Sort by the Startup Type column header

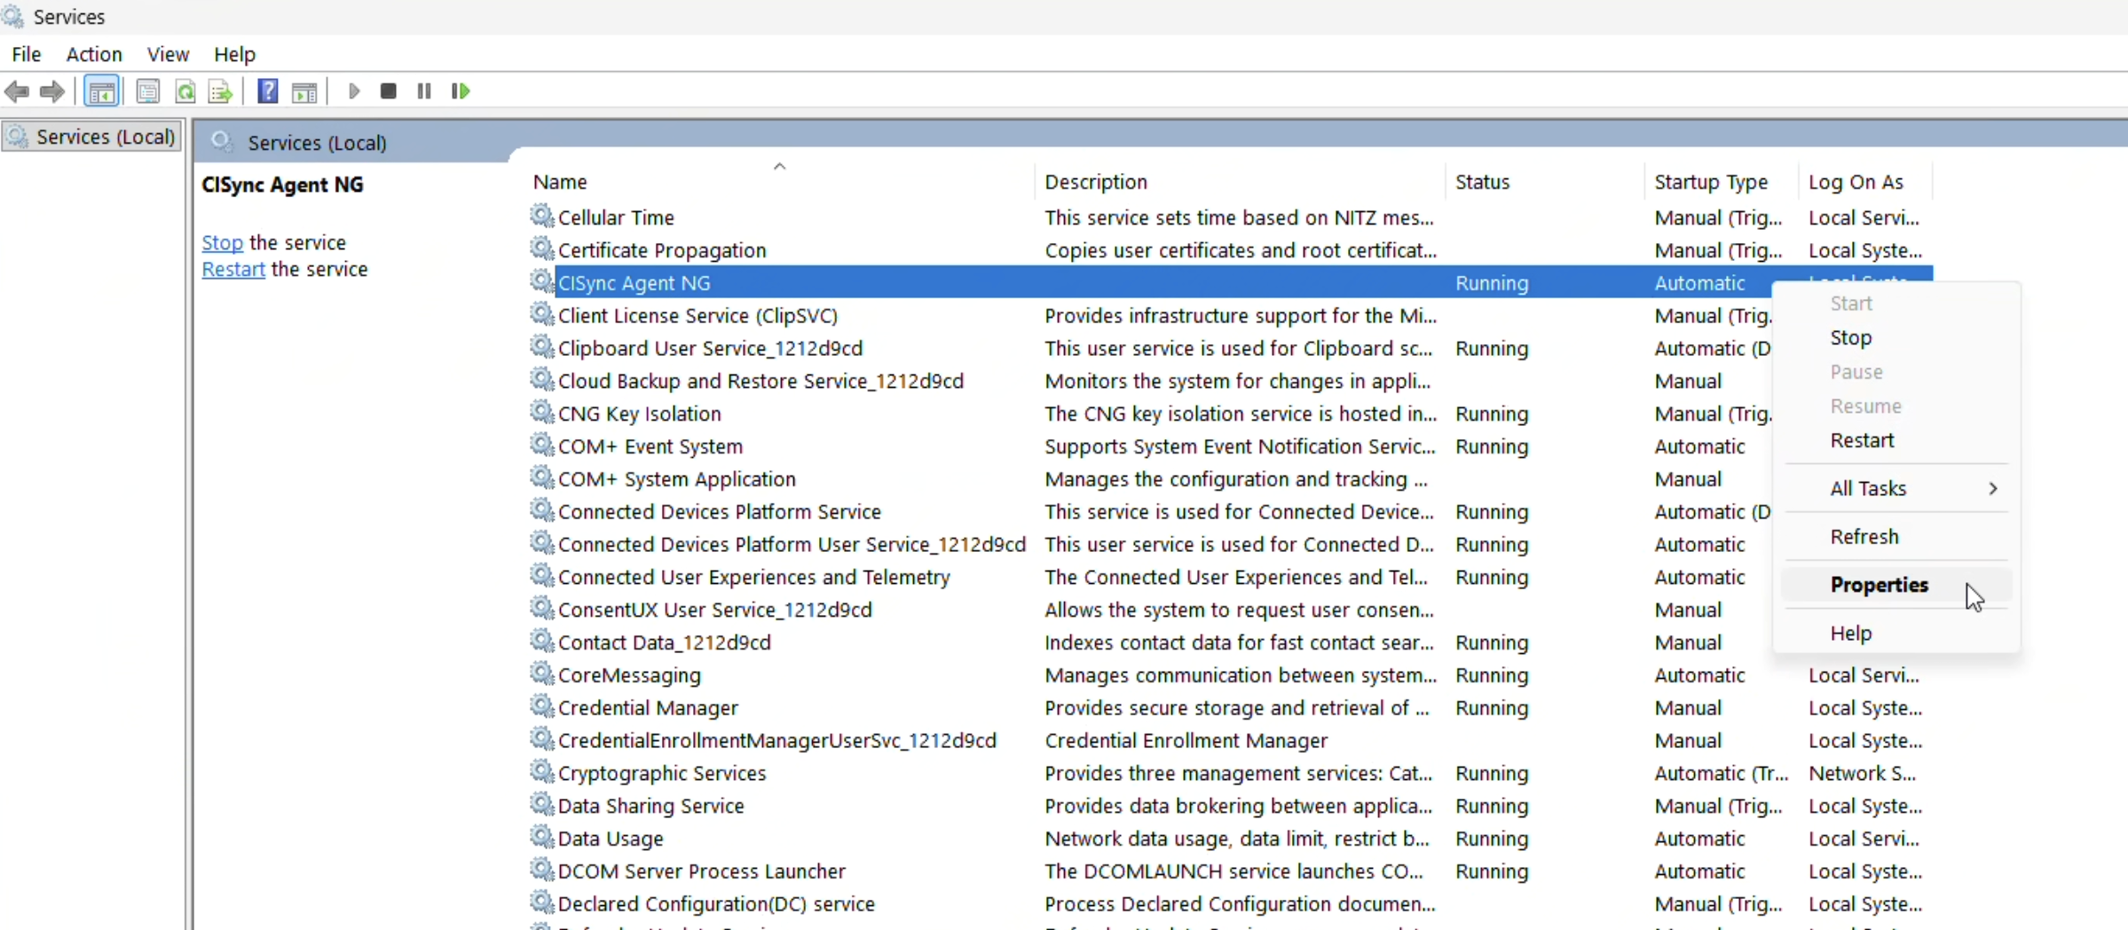[x=1722, y=182]
